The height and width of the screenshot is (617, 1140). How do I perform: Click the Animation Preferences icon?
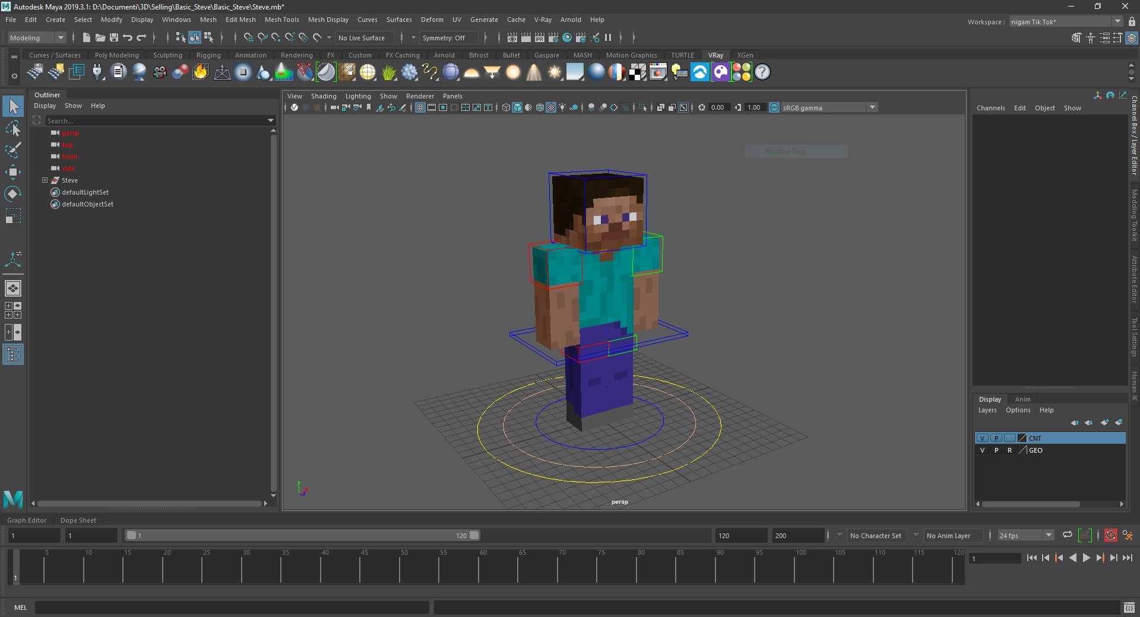1128,535
